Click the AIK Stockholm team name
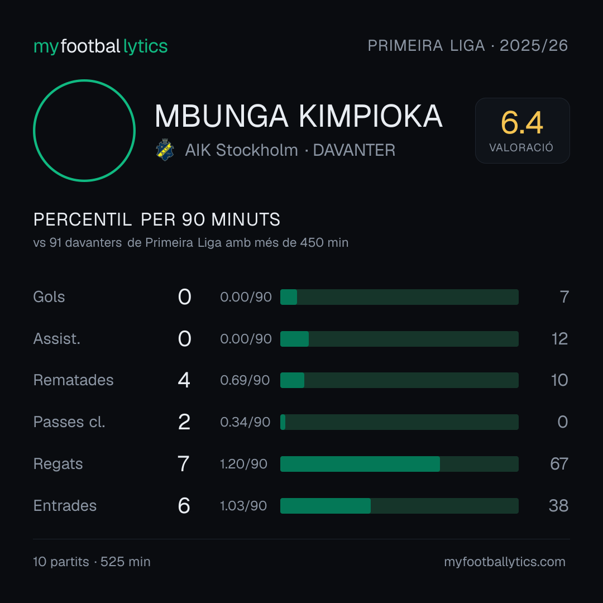Image resolution: width=603 pixels, height=603 pixels. click(x=242, y=150)
